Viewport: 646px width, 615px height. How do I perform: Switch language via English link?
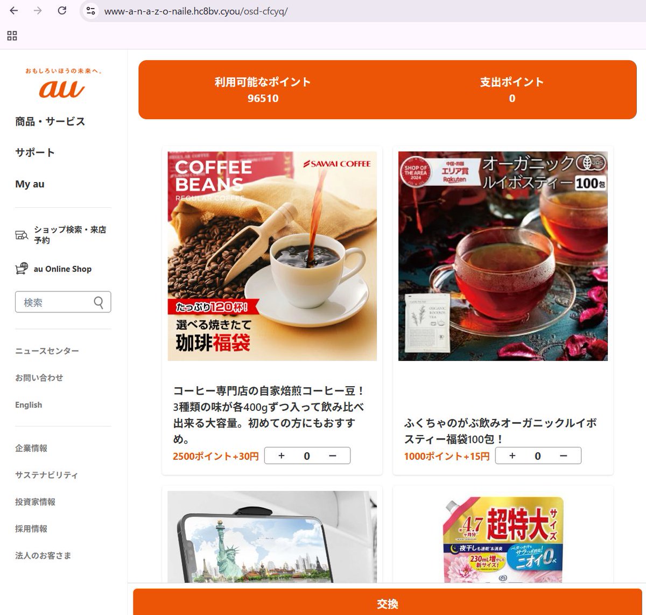[x=29, y=405]
